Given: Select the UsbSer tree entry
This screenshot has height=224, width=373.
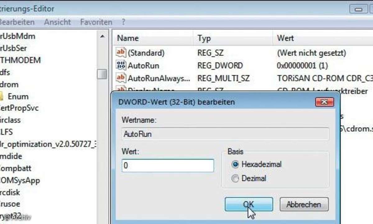Looking at the screenshot, I should (x=13, y=48).
